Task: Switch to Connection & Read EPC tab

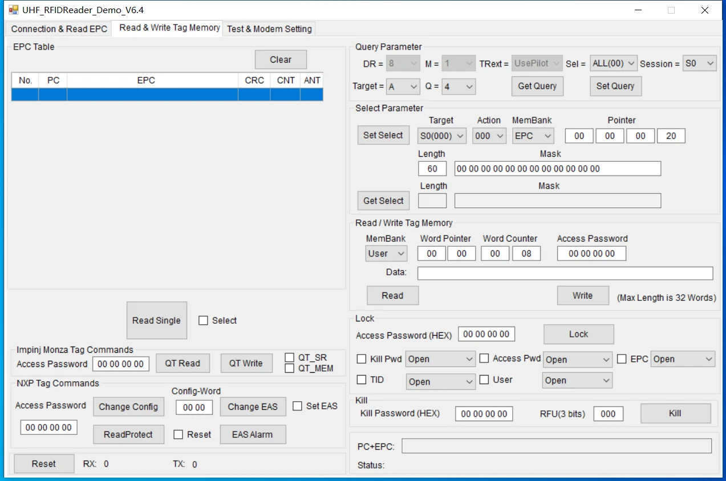Action: [x=59, y=28]
